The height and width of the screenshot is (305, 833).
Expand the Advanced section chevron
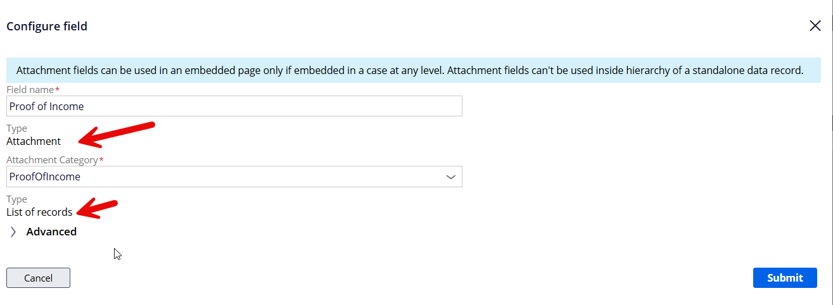(x=13, y=232)
